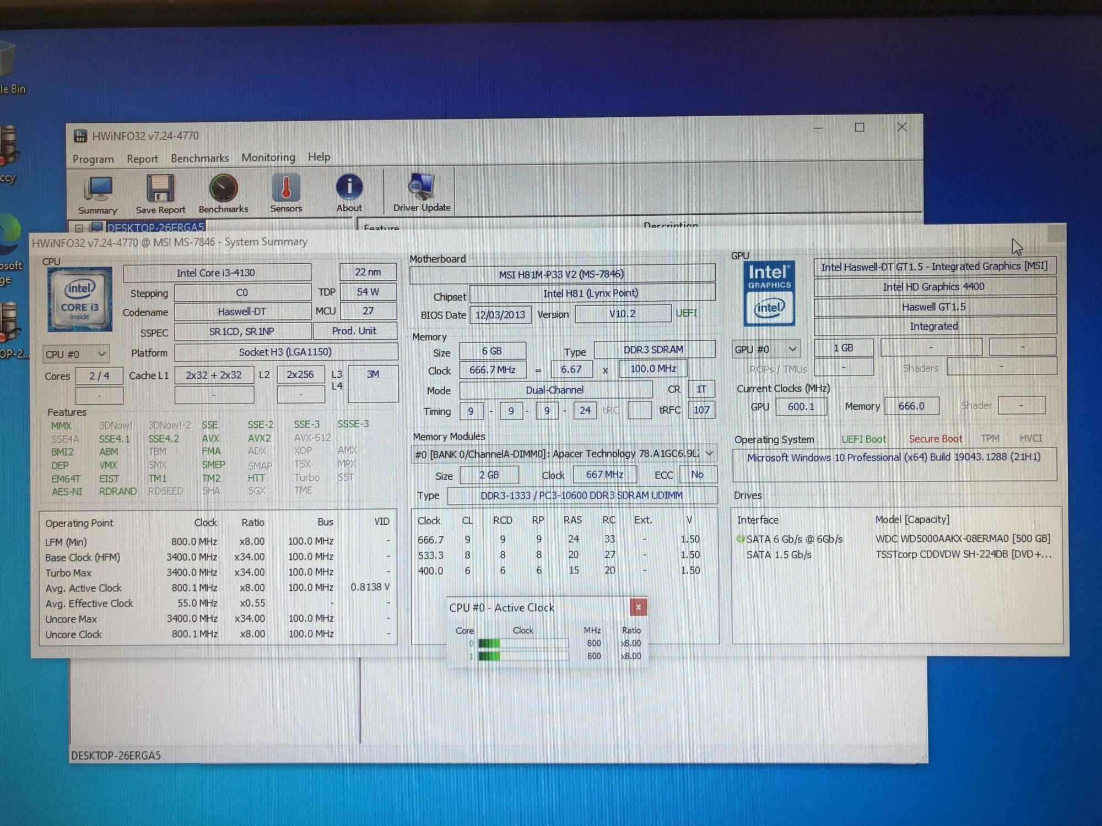
Task: Open the Summary toolbar icon
Action: click(98, 195)
